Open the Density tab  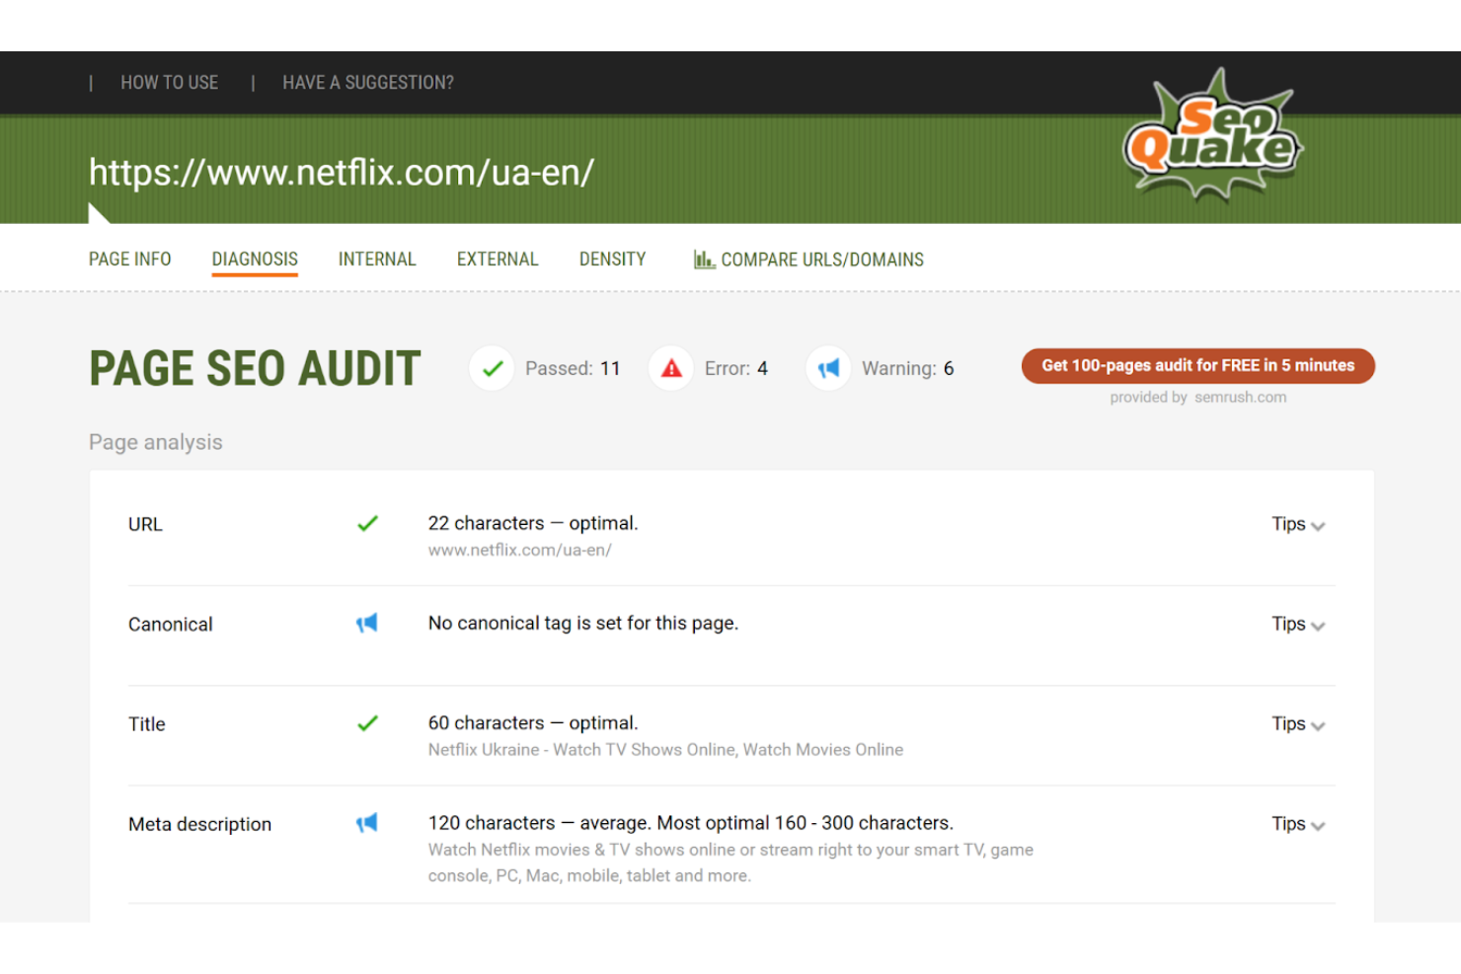pos(612,260)
